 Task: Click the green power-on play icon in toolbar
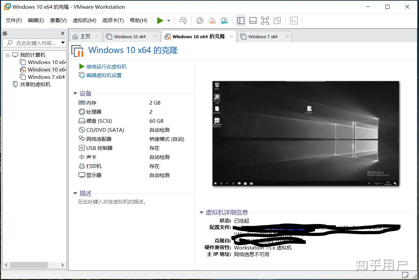point(160,20)
